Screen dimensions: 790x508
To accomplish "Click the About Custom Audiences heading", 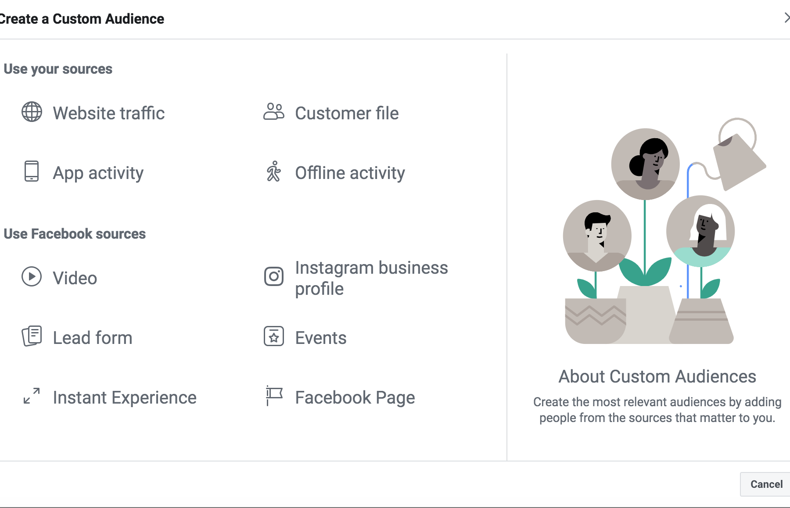I will (657, 376).
